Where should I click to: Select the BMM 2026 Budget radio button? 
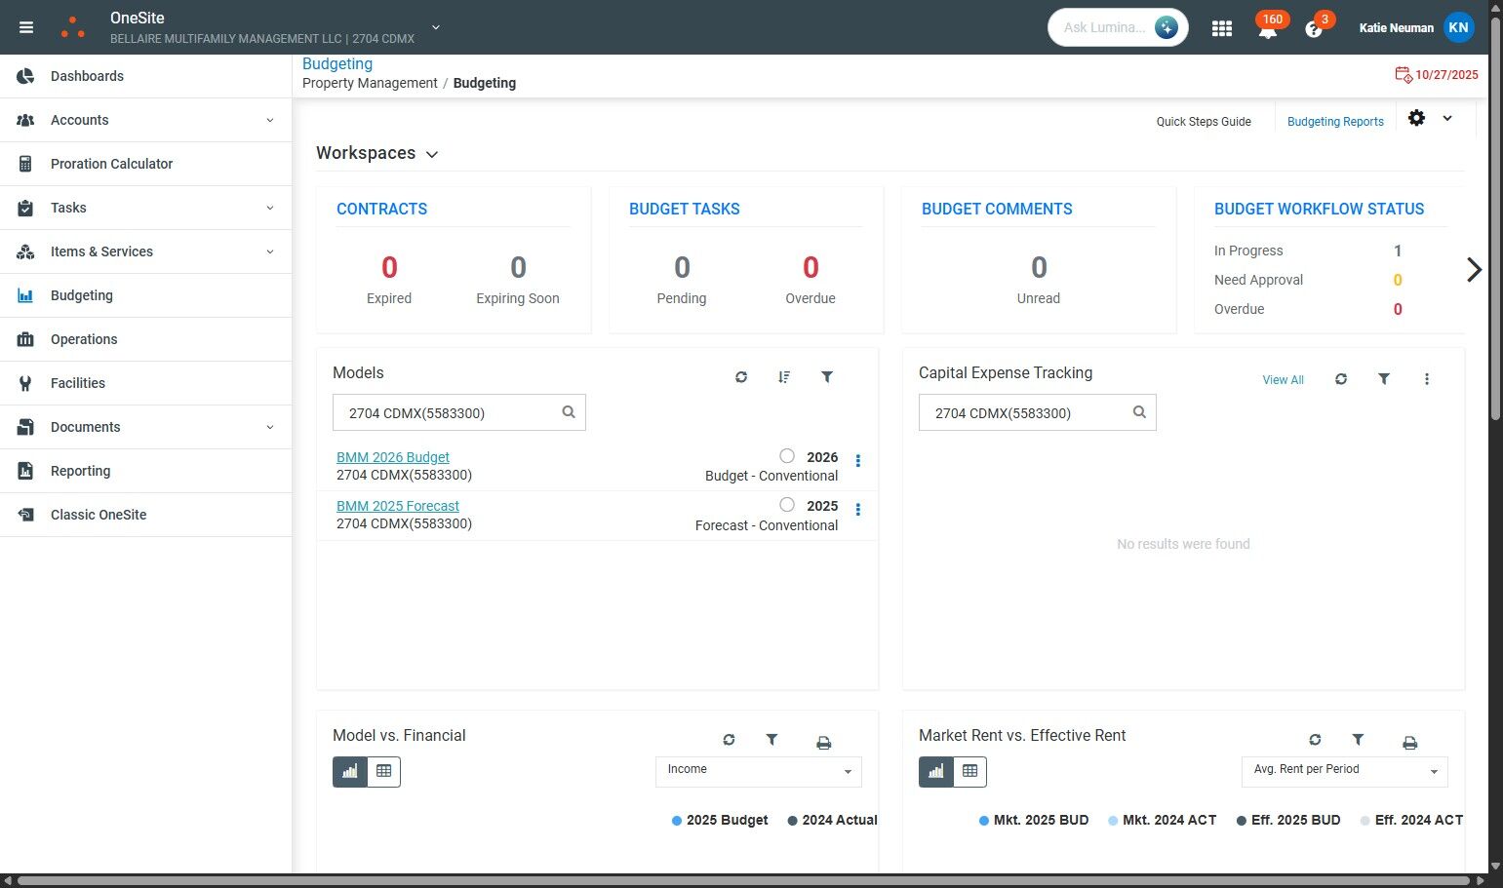click(787, 456)
